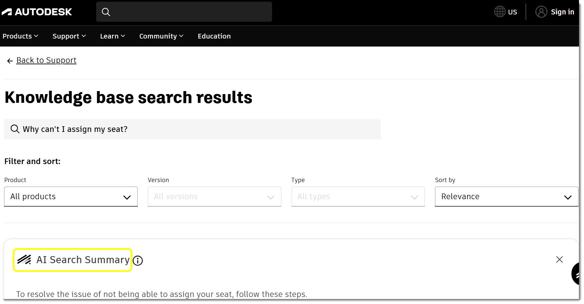Click the AI Search Summary stripes icon
The width and height of the screenshot is (584, 304).
click(24, 260)
